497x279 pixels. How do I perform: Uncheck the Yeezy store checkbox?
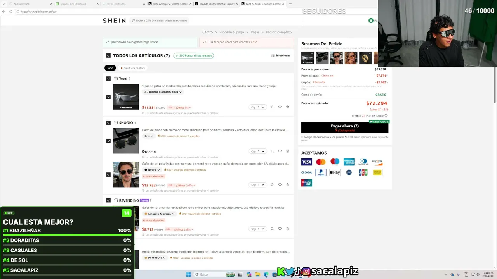108,79
